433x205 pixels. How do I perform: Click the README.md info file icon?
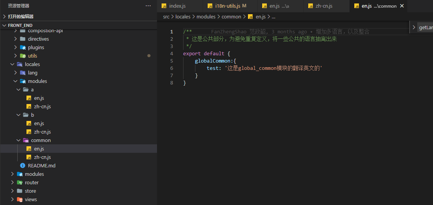23,165
